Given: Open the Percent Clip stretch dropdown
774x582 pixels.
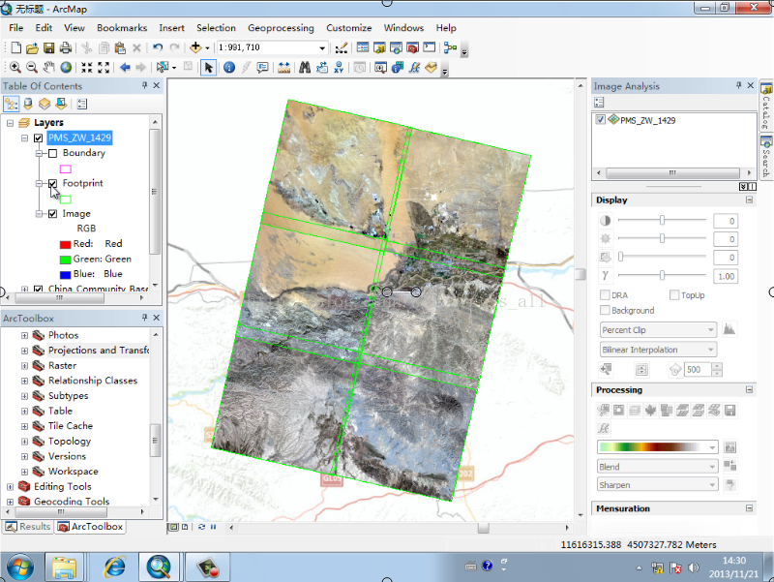Looking at the screenshot, I should [x=711, y=330].
